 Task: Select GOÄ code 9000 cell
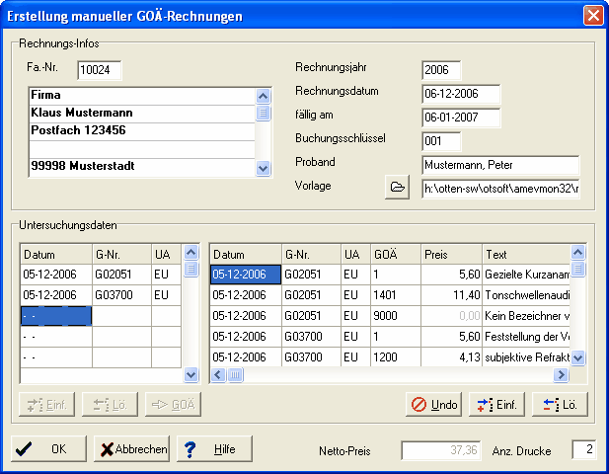click(x=396, y=316)
